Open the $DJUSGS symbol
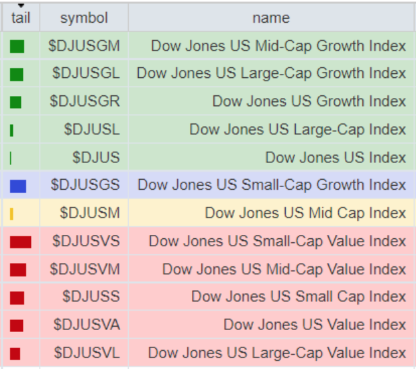The image size is (416, 369). [x=85, y=185]
